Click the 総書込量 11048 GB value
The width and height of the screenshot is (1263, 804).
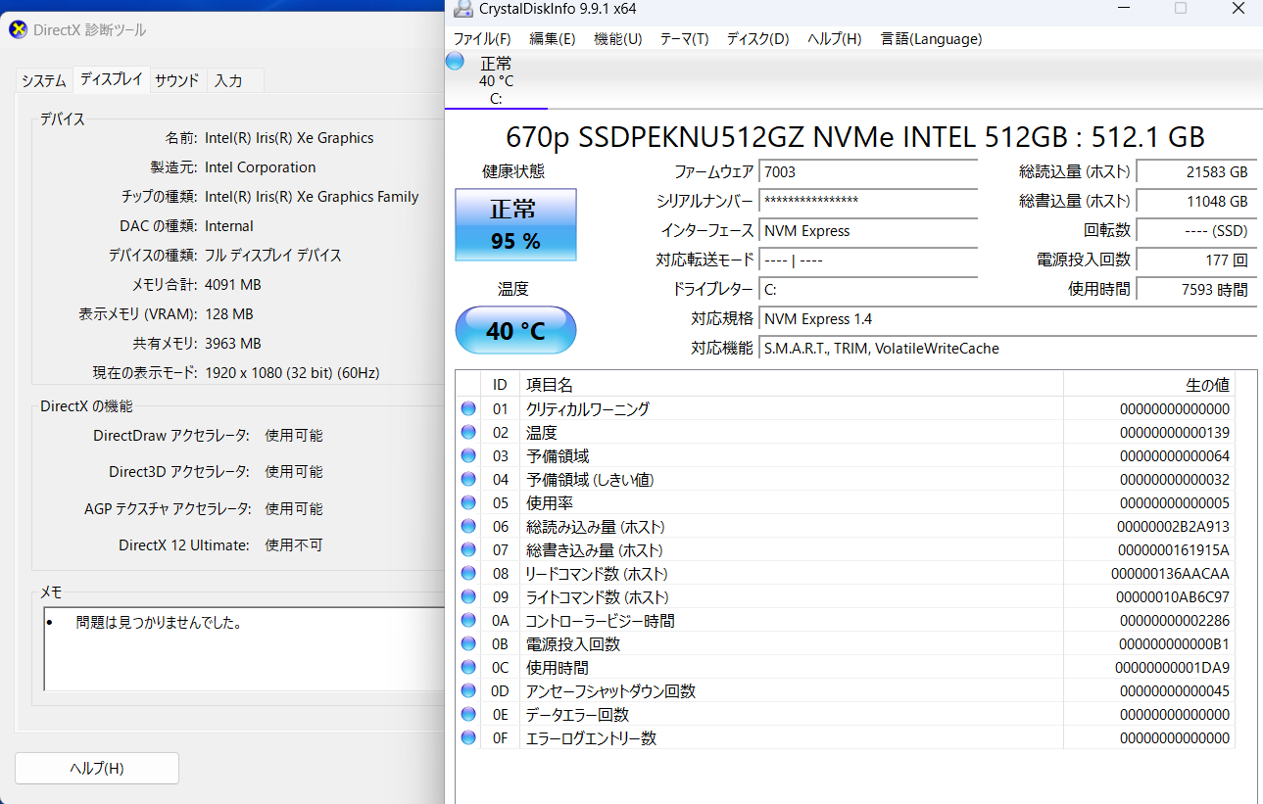(x=1196, y=202)
